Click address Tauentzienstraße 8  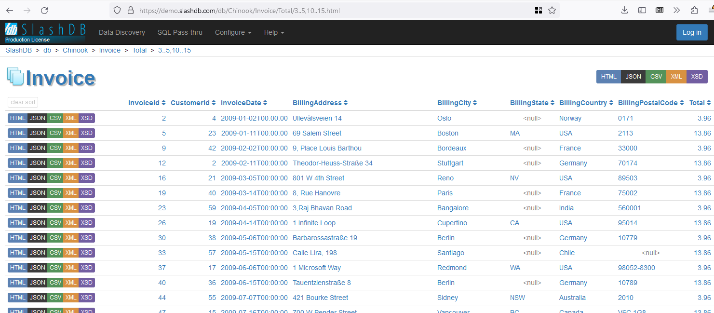[x=322, y=283]
